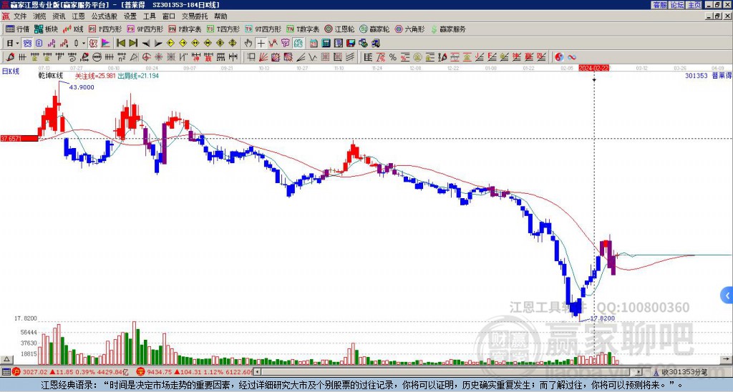Click the black left arrow icon
Screen dimensions: 733x392
[x=146, y=44]
